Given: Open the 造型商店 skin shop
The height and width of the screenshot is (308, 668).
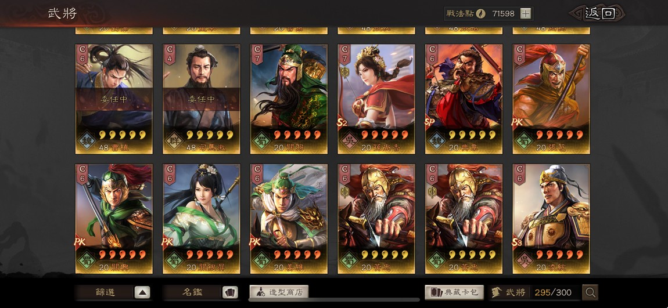Looking at the screenshot, I should (279, 292).
